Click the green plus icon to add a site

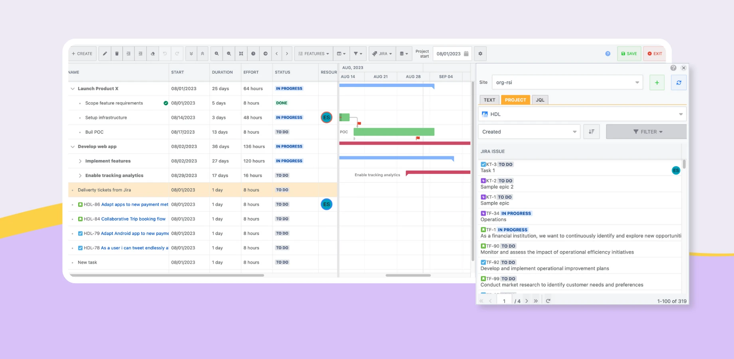pos(657,82)
